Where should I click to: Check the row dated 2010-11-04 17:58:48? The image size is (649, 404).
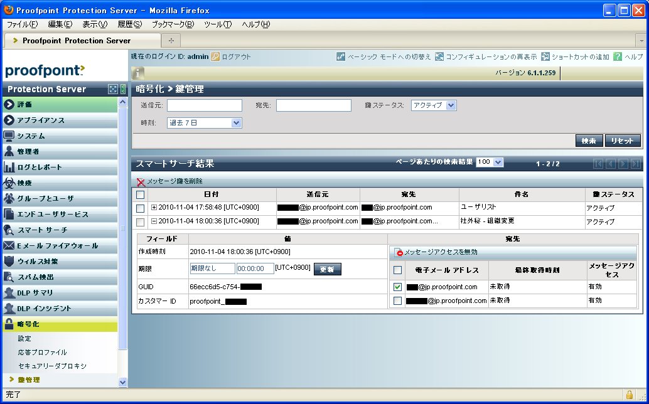click(141, 208)
